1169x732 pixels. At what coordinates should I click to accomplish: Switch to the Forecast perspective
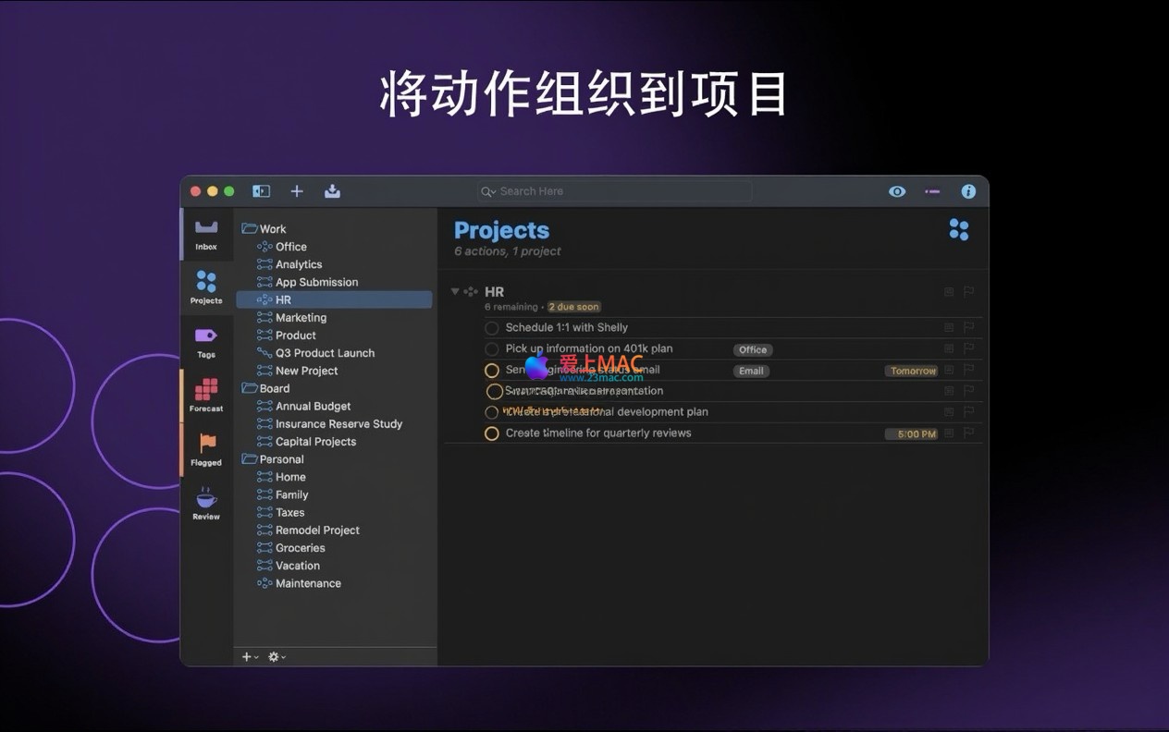[x=206, y=395]
